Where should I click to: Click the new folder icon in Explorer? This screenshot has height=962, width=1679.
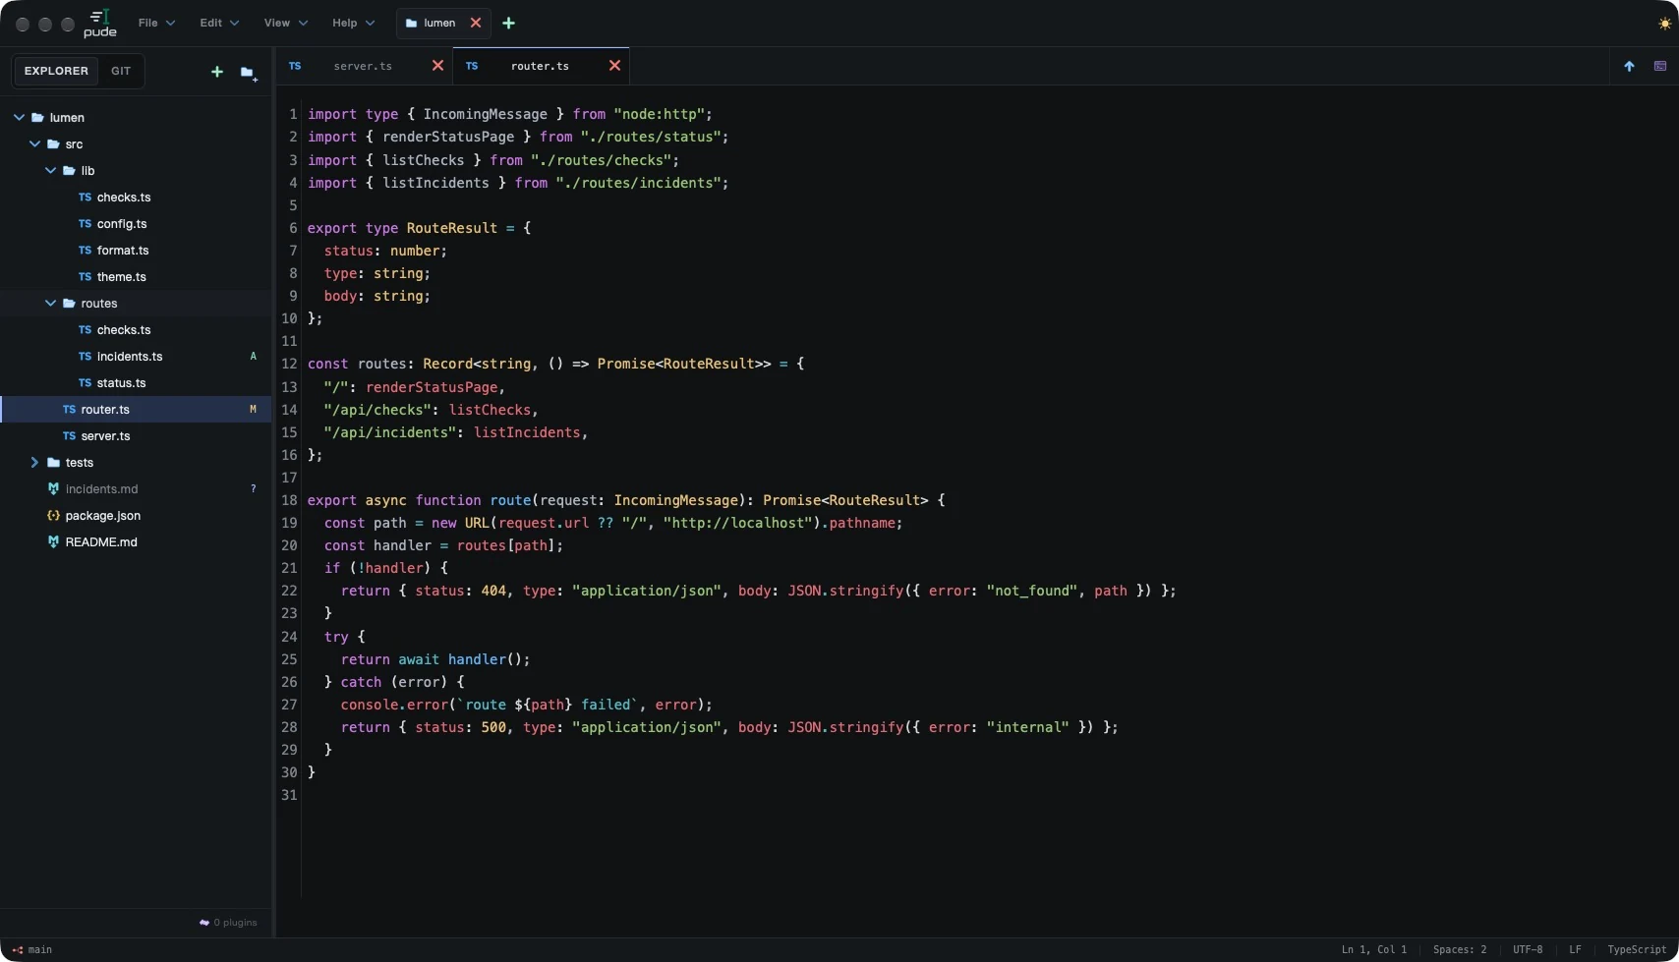(x=248, y=73)
